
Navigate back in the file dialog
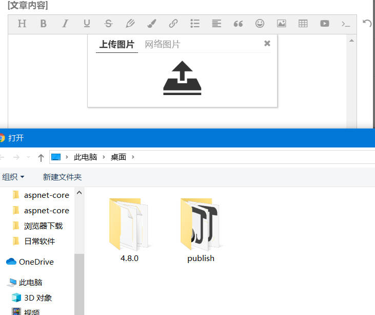[x=2, y=157]
